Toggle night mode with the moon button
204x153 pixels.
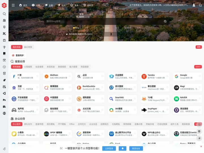pyautogui.click(x=199, y=138)
